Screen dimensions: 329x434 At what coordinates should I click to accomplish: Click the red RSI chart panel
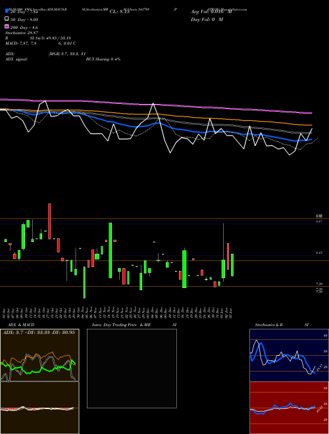(289, 408)
